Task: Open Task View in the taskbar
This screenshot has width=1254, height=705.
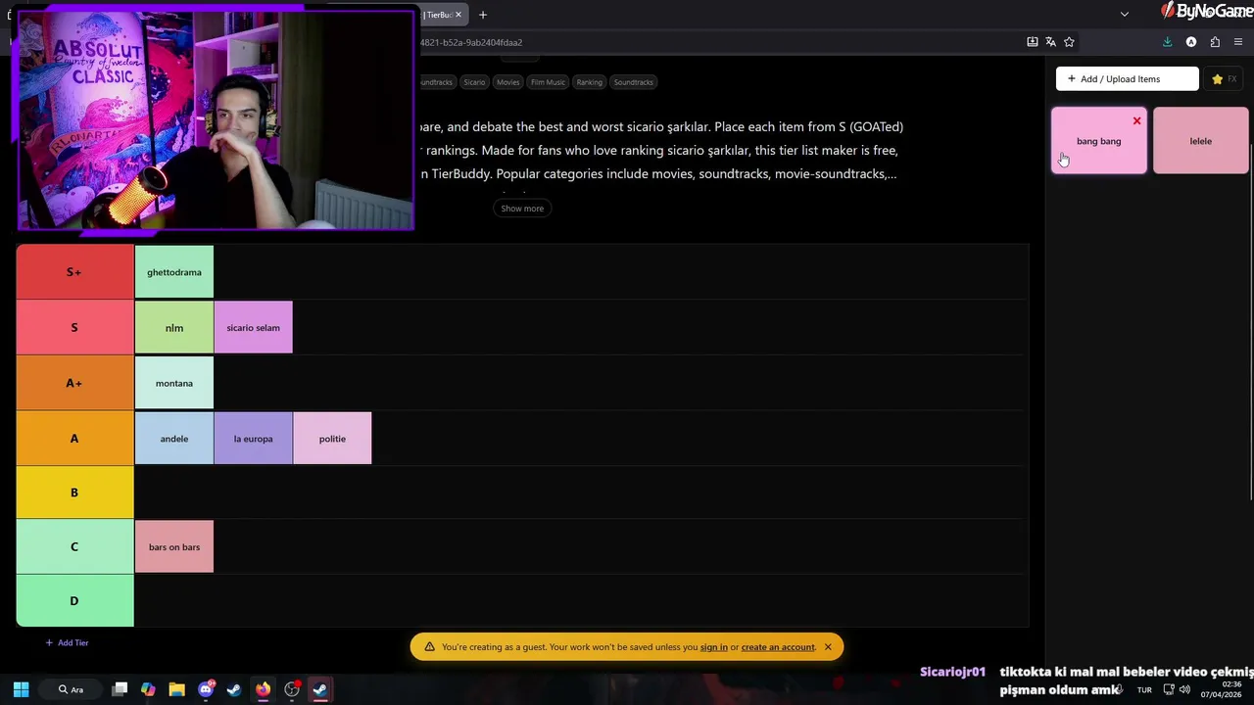Action: click(x=120, y=689)
